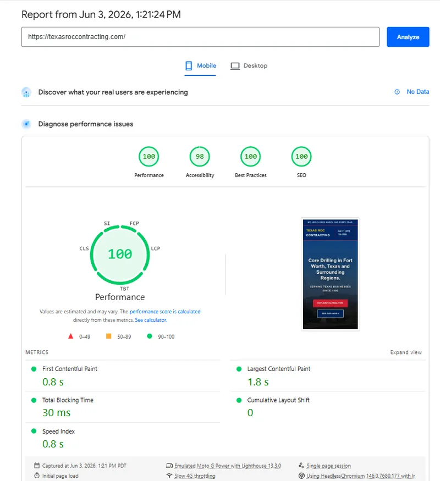Click Speed Index metric label
Screen dimensions: 440x481
pyautogui.click(x=58, y=432)
